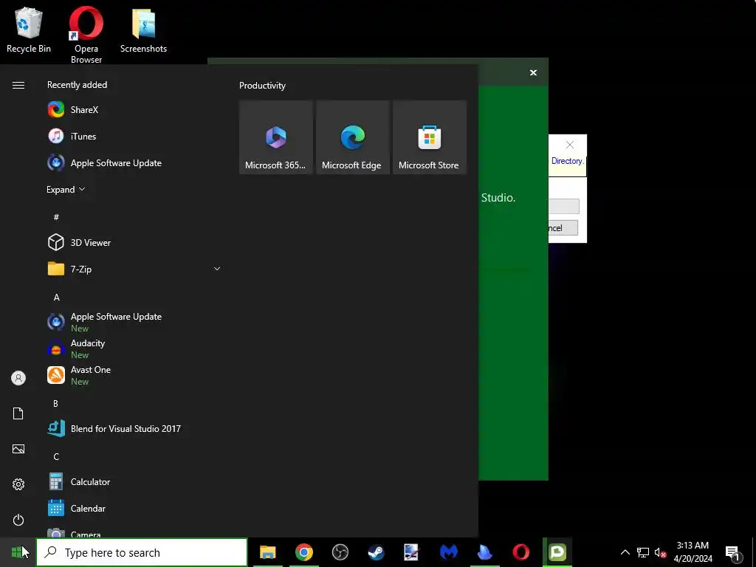Click the Power button icon
This screenshot has height=567, width=756.
(18, 520)
